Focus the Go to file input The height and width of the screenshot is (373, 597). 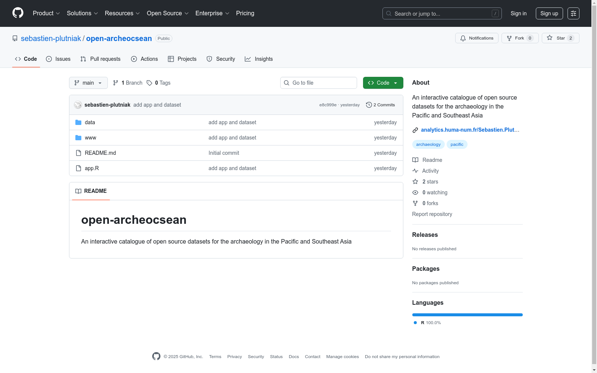click(x=319, y=83)
